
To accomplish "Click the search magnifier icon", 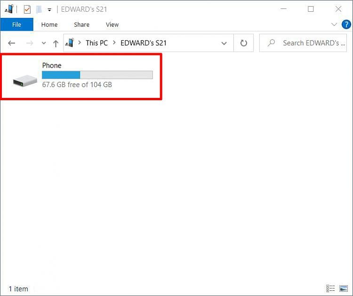I will point(271,43).
